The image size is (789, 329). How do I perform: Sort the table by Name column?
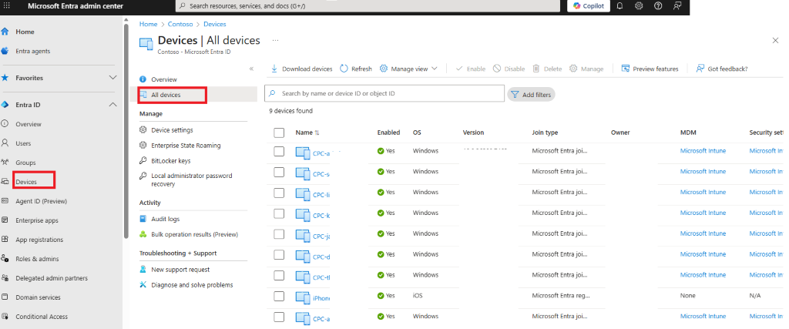coord(307,133)
